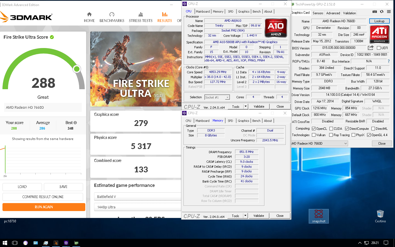Image resolution: width=395 pixels, height=247 pixels.
Task: Click the 3DMark taskbar icon
Action: point(56,243)
